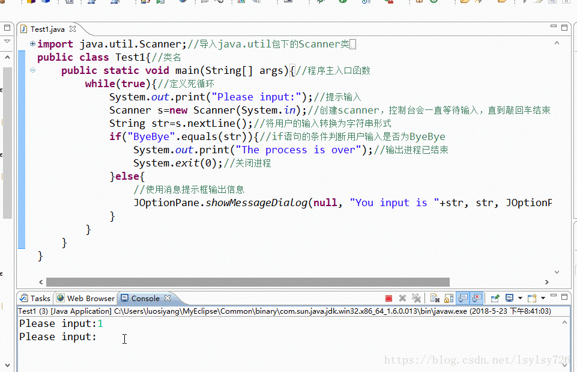The width and height of the screenshot is (577, 372).
Task: Clear the Console output
Action: pos(434,297)
